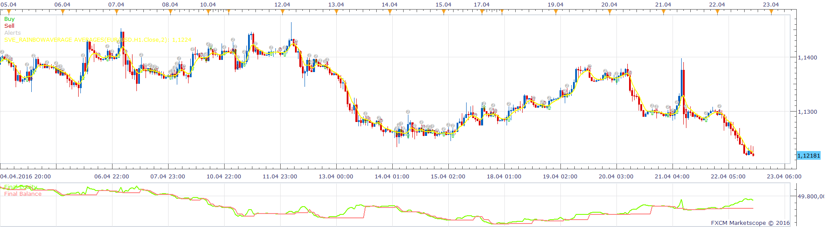Select the 13.04 date label on top axis
This screenshot has height=227, width=825.
[x=336, y=4]
